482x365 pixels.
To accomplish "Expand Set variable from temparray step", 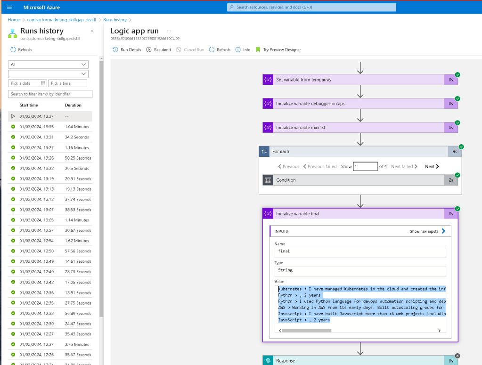I will [360, 80].
